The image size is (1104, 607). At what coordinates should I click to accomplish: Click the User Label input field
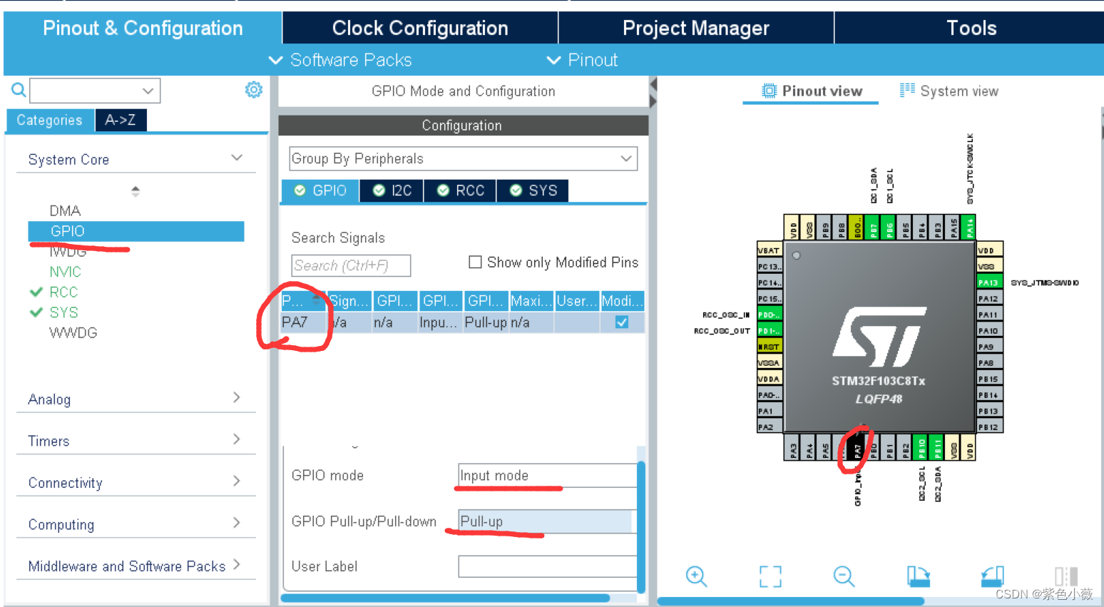(x=547, y=566)
